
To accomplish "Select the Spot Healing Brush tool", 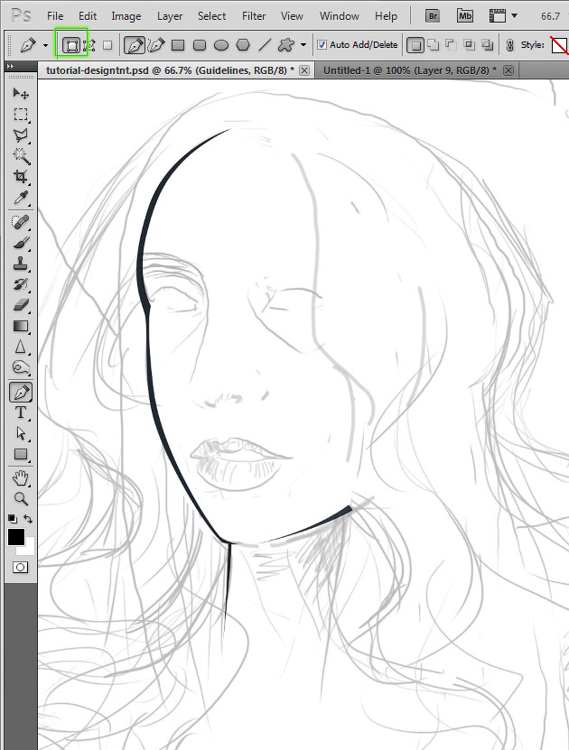I will coord(21,222).
